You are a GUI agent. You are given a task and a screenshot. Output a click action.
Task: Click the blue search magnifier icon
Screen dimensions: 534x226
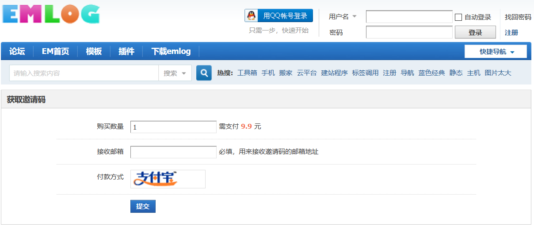pyautogui.click(x=204, y=73)
